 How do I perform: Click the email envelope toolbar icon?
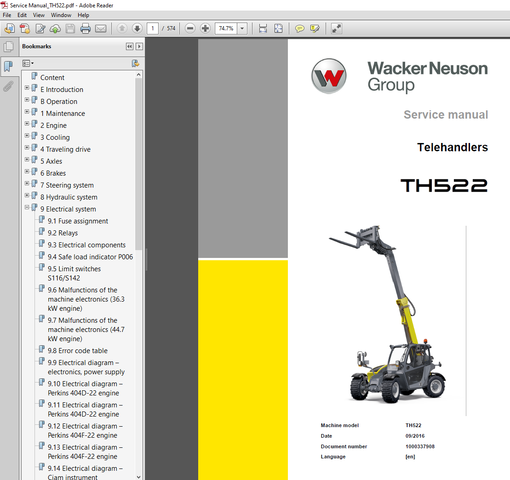pos(101,29)
